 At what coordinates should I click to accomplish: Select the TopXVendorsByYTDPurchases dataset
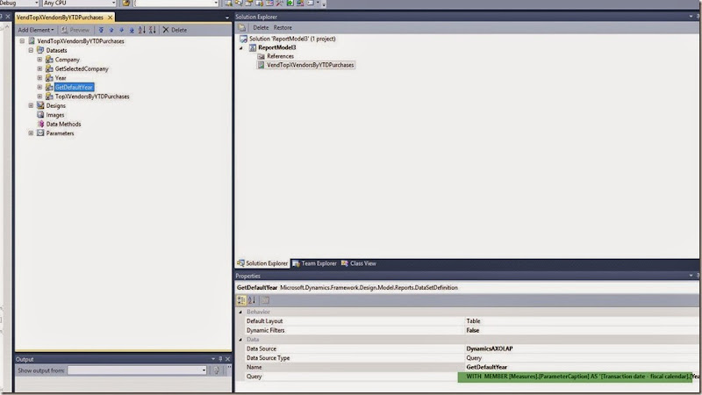coord(92,97)
